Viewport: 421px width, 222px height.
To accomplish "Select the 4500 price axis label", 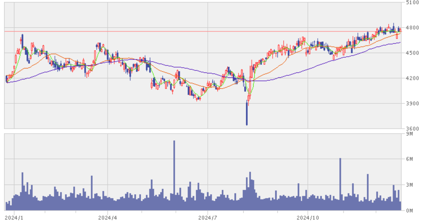I will pyautogui.click(x=413, y=53).
